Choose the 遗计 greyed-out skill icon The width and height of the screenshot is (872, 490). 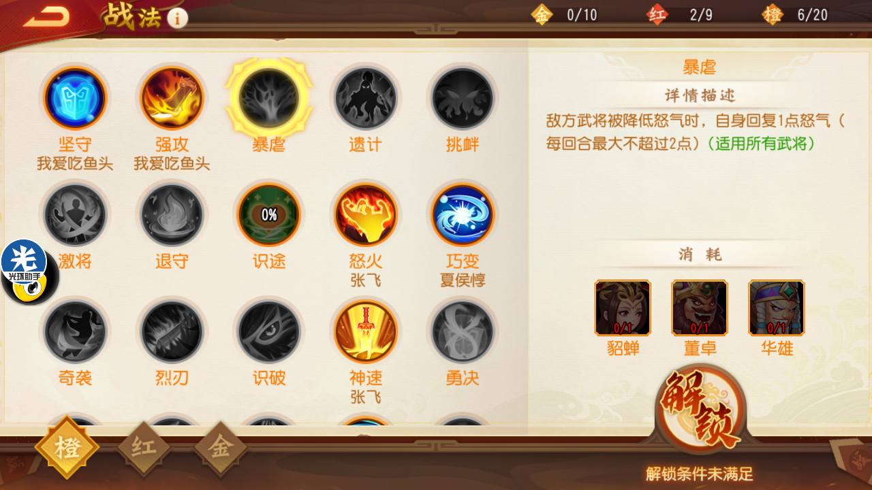pyautogui.click(x=366, y=98)
